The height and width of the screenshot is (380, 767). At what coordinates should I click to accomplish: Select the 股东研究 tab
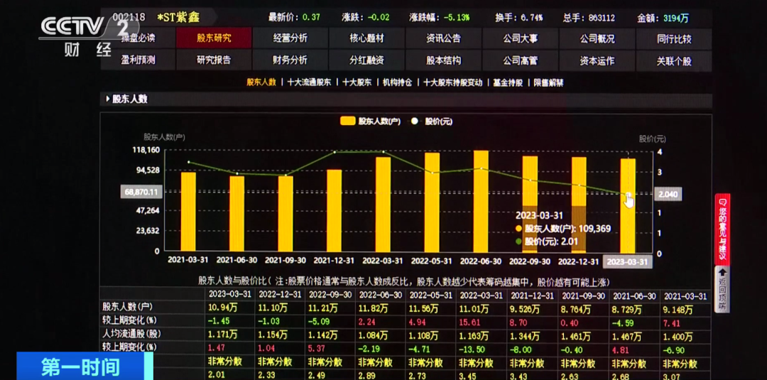(x=214, y=38)
